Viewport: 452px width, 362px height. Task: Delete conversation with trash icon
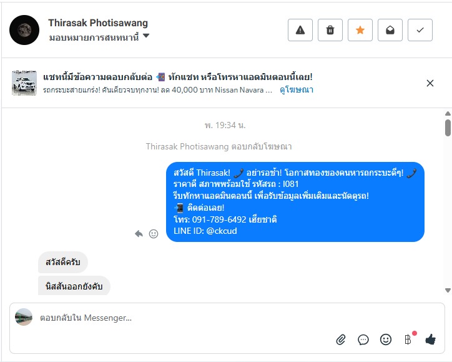click(330, 30)
